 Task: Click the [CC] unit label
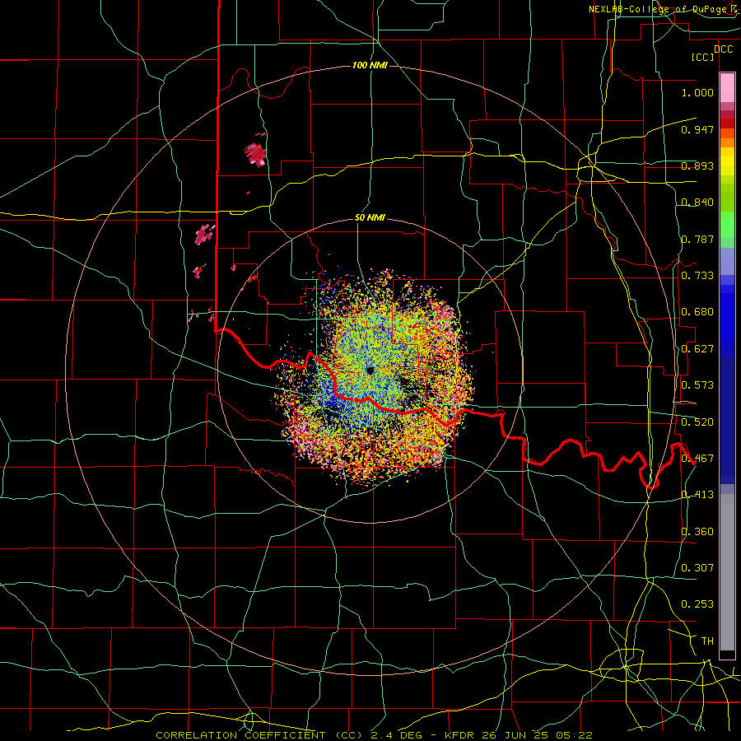(x=703, y=58)
